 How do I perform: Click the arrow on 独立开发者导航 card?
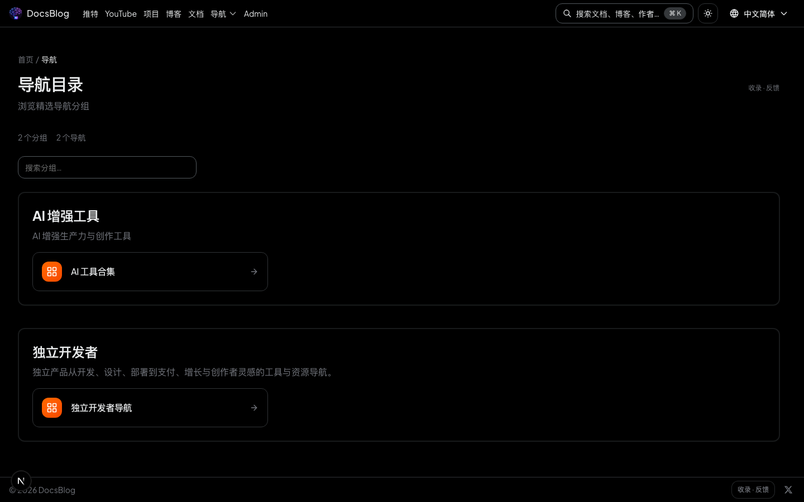click(254, 408)
